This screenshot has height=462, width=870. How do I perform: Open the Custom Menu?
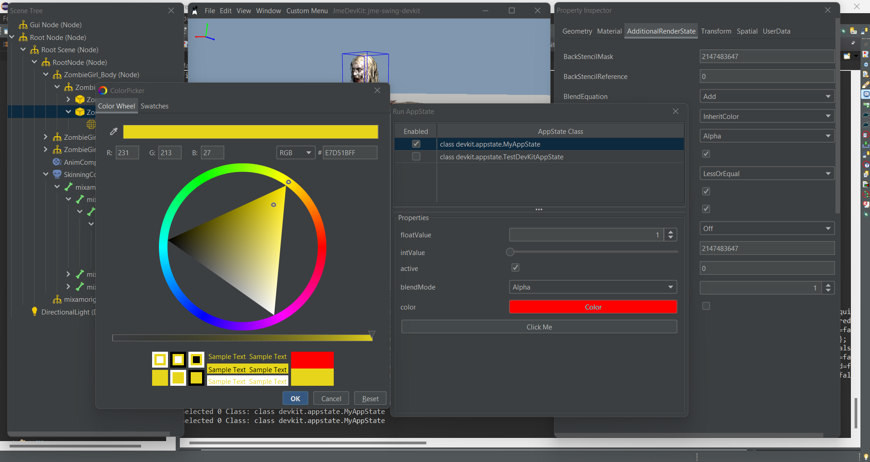[307, 11]
